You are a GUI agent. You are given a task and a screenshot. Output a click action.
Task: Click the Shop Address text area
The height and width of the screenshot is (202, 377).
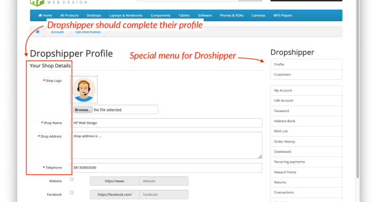(166, 145)
